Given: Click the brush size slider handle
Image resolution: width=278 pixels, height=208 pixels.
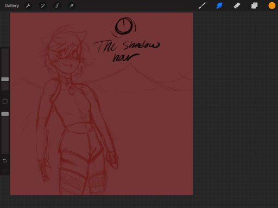Looking at the screenshot, I should pyautogui.click(x=5, y=79).
